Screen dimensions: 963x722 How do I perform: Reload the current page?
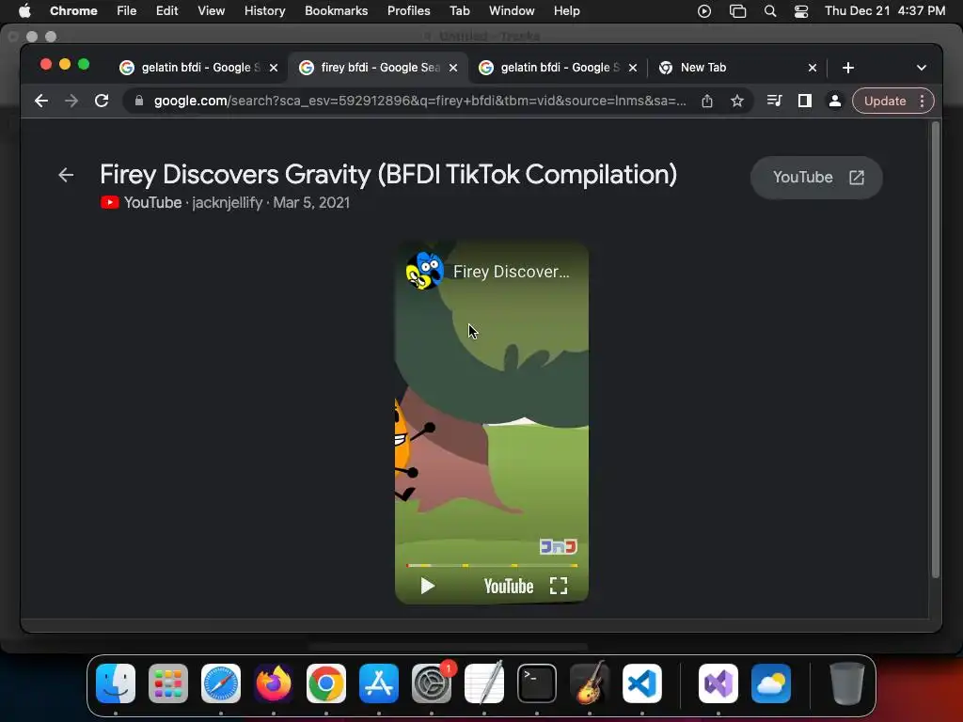coord(102,101)
